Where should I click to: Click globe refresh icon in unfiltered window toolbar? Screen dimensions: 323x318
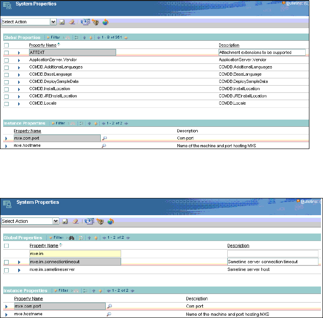point(105,22)
